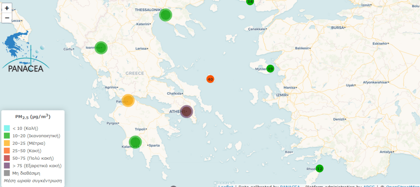
Task: Open the OpenStreetMap attribution link
Action: click(x=402, y=186)
